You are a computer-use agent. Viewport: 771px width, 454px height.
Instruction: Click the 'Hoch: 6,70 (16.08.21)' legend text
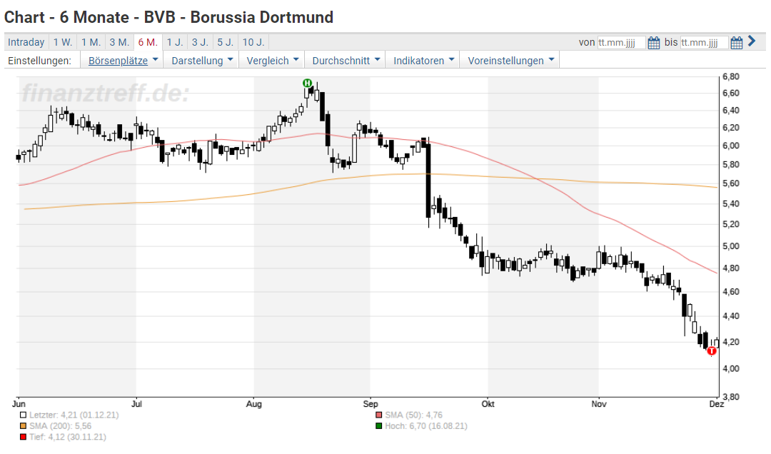coord(425,426)
